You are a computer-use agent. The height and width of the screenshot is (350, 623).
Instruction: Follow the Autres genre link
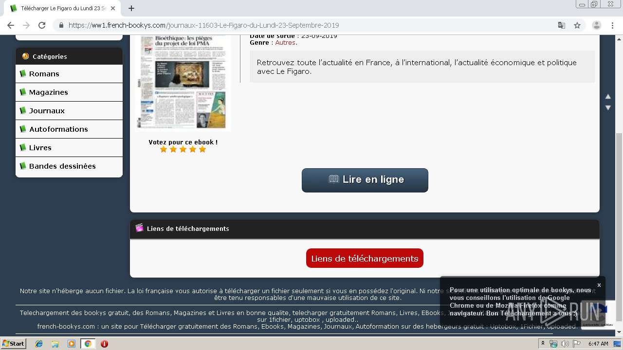(x=285, y=43)
